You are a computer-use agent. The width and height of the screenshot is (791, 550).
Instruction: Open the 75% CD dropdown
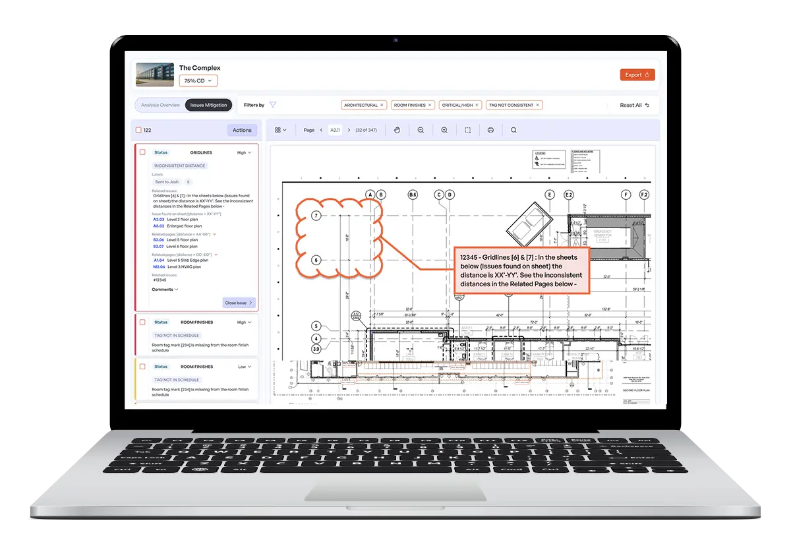(x=198, y=80)
